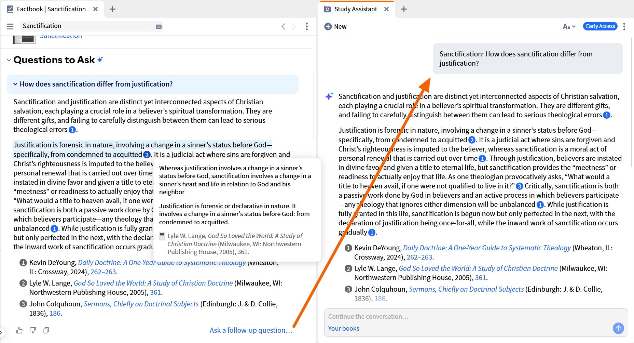Thumbs down the Factbook answer
This screenshot has height=343, width=634.
(33, 330)
